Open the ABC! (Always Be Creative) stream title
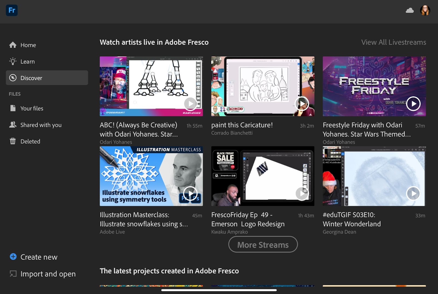438x294 pixels. tap(139, 129)
